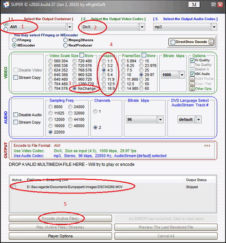
Task: Open Crop / Pad options icon
Action: [x=192, y=84]
